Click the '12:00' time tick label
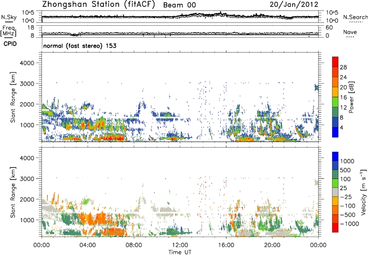368x255 pixels. (x=180, y=245)
